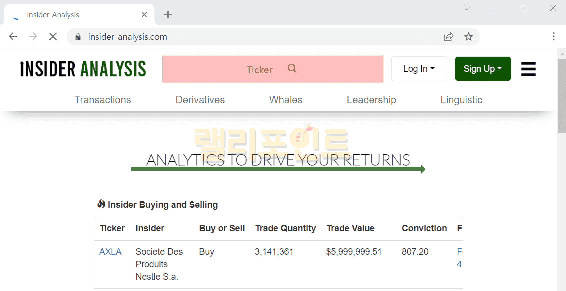Go back to previous page
The height and width of the screenshot is (291, 566).
click(13, 37)
